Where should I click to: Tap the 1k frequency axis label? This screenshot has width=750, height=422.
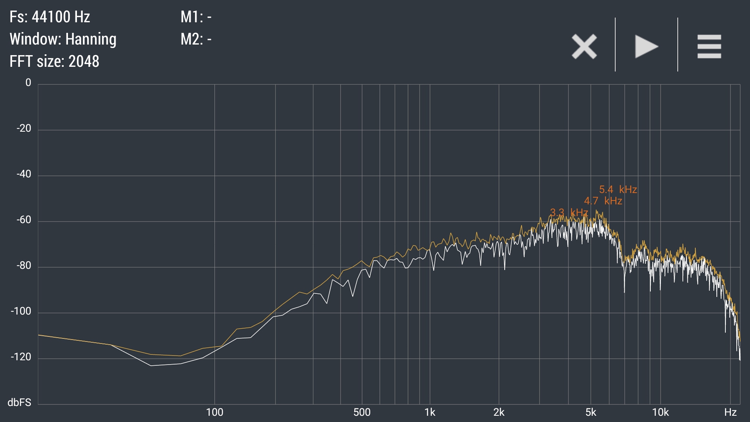tap(430, 412)
